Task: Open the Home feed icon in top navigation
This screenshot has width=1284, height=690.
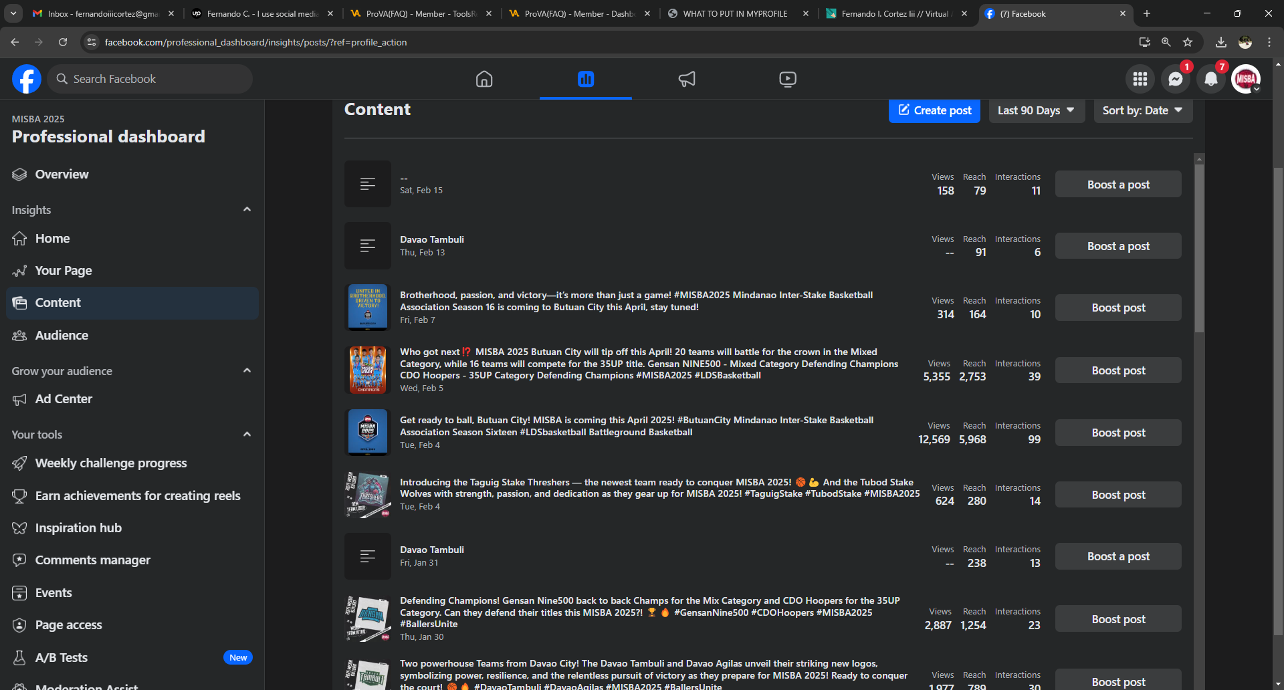Action: click(x=484, y=79)
